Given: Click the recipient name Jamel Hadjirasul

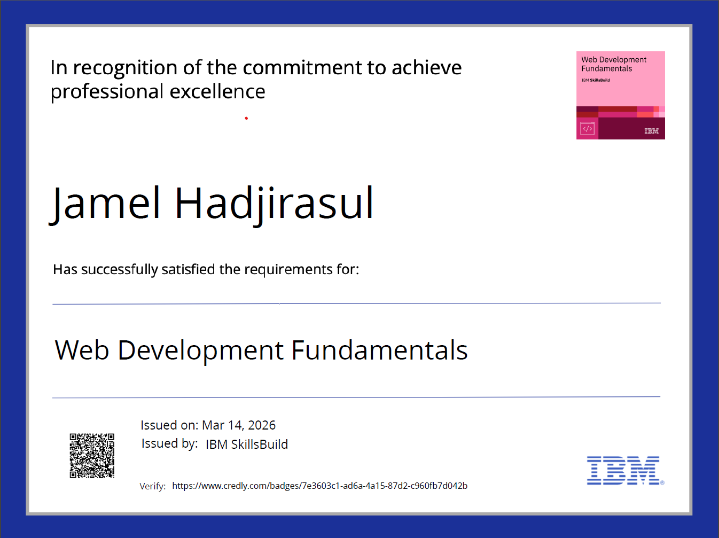Looking at the screenshot, I should tap(212, 204).
